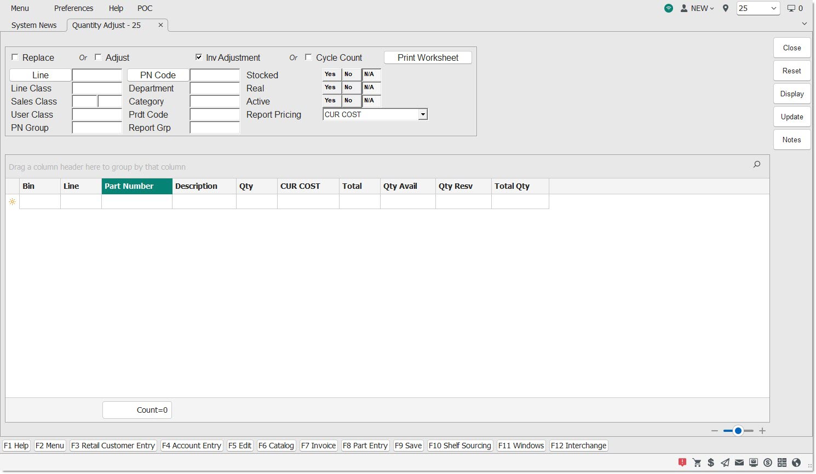Click the zoom slider handle
The image size is (816, 474).
[x=738, y=431]
